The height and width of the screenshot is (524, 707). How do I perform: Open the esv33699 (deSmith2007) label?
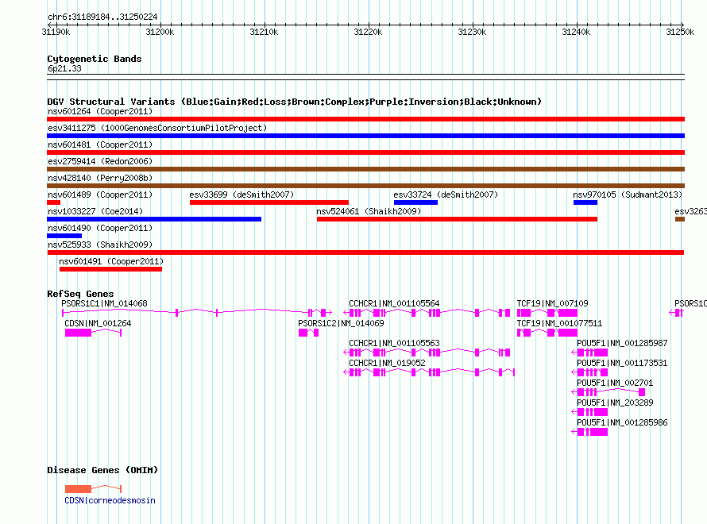click(241, 195)
